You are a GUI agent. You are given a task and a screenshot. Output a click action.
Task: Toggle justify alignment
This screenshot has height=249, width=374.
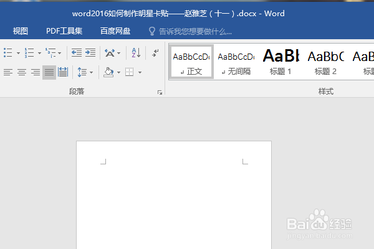pos(49,72)
